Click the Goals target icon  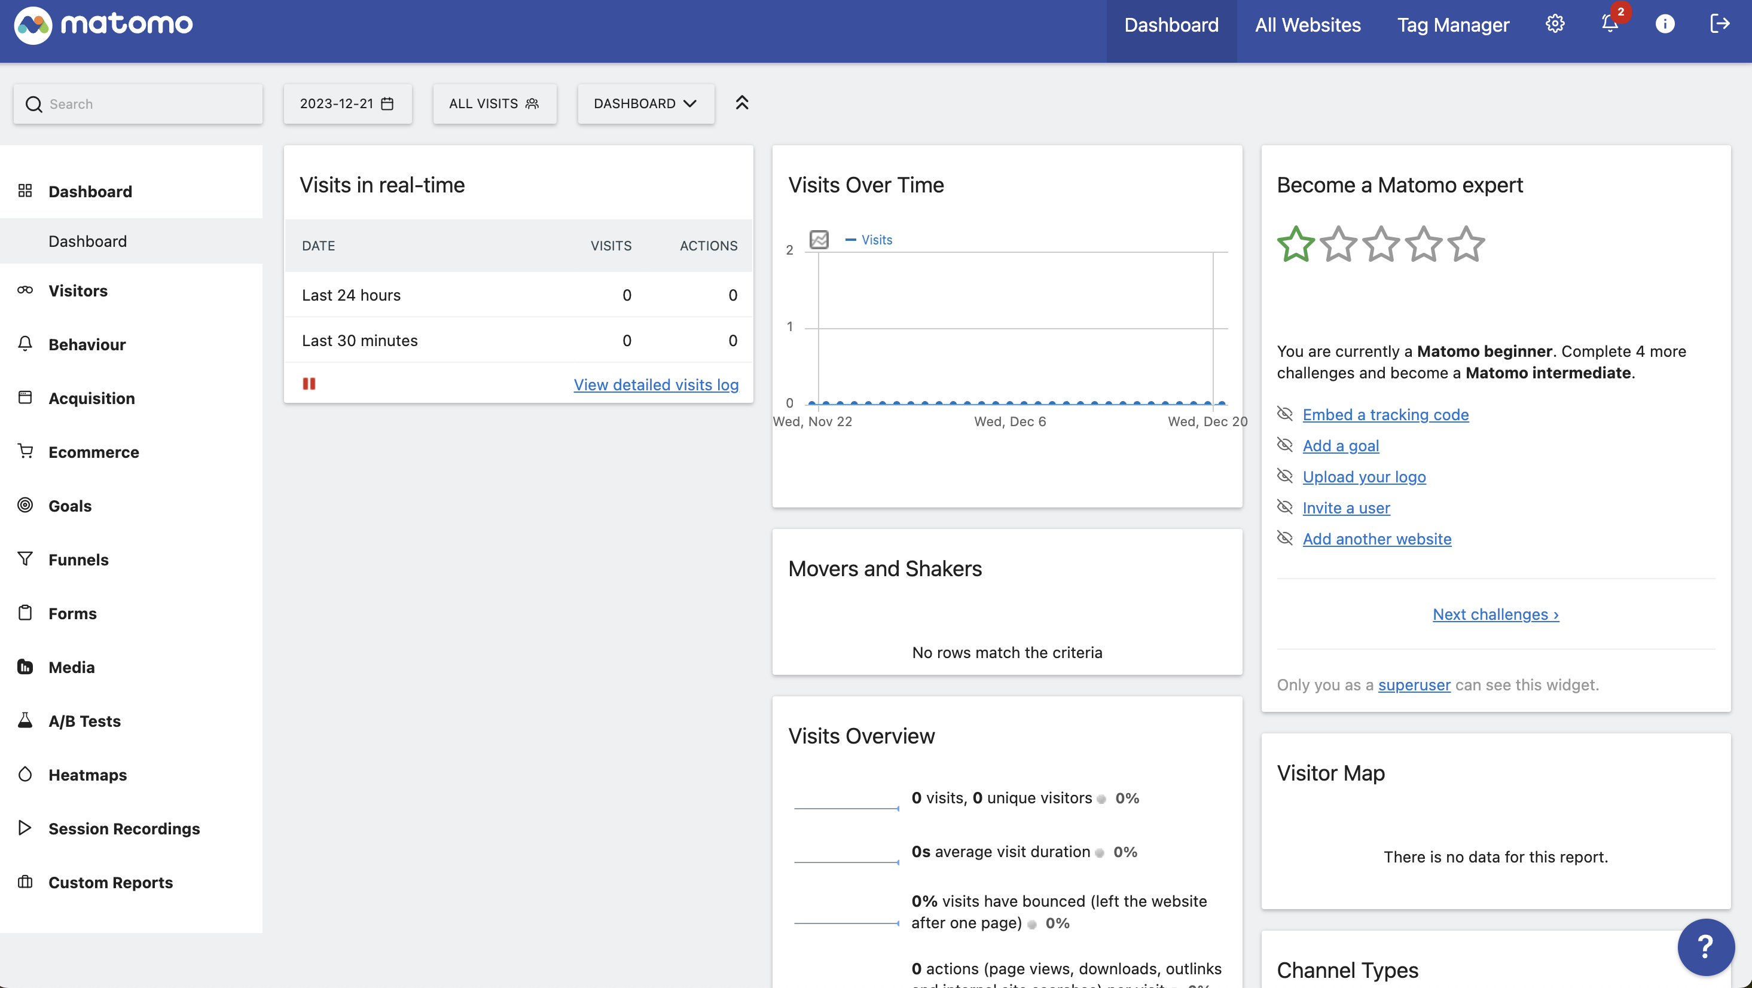25,505
